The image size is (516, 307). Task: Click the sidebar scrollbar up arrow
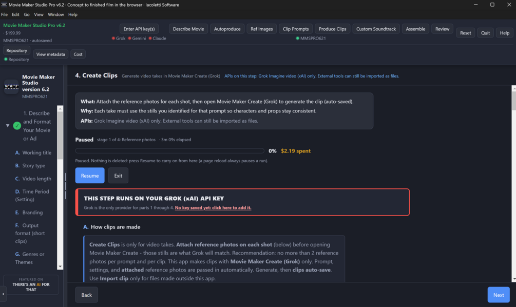[x=60, y=109]
